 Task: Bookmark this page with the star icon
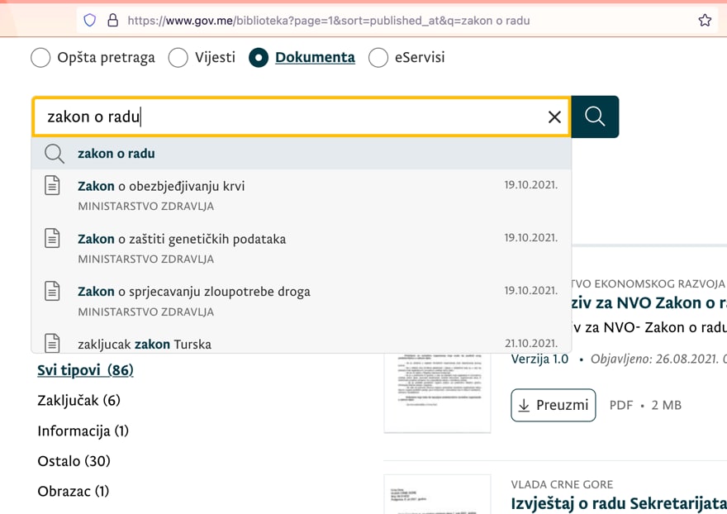point(705,21)
